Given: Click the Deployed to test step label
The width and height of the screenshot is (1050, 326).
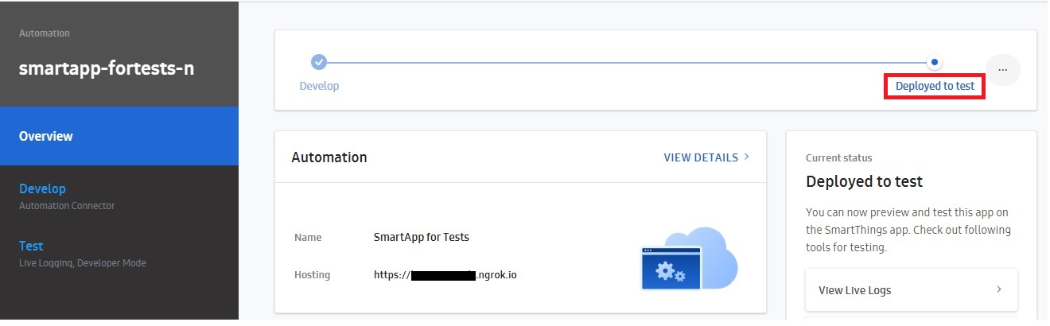Looking at the screenshot, I should pos(935,86).
